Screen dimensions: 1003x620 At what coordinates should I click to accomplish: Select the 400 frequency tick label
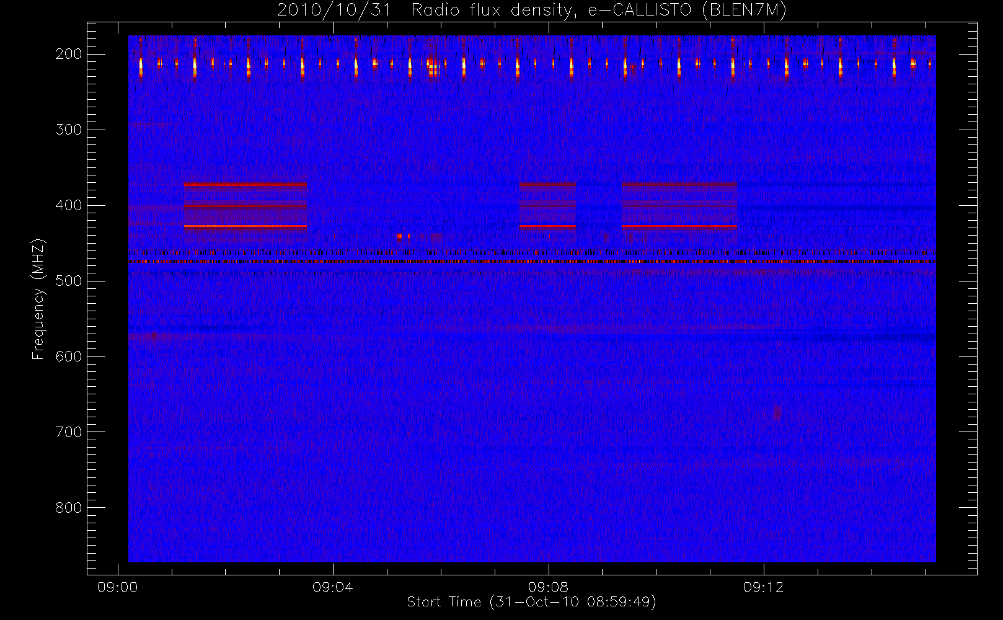[69, 205]
